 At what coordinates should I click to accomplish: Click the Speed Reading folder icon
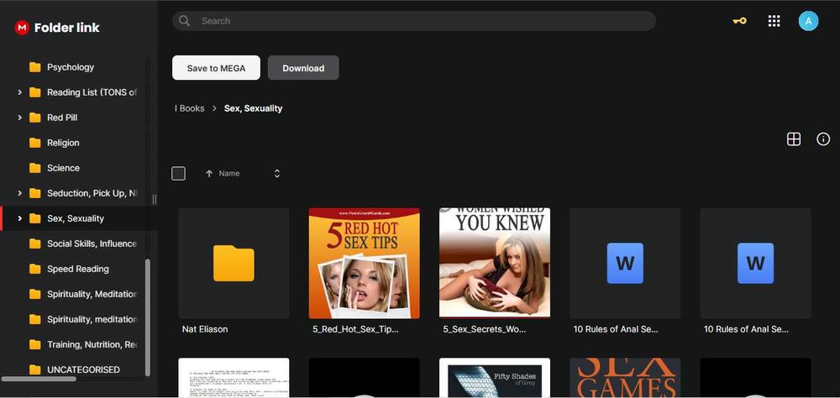pos(34,269)
